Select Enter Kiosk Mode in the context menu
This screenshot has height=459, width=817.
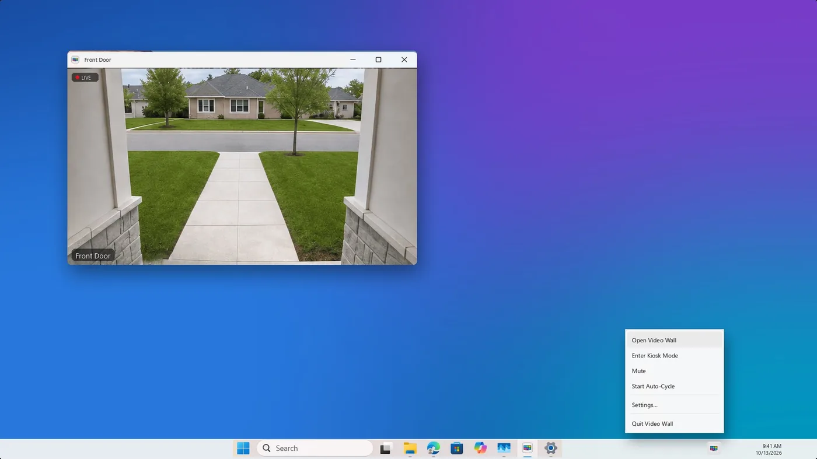[674, 356]
